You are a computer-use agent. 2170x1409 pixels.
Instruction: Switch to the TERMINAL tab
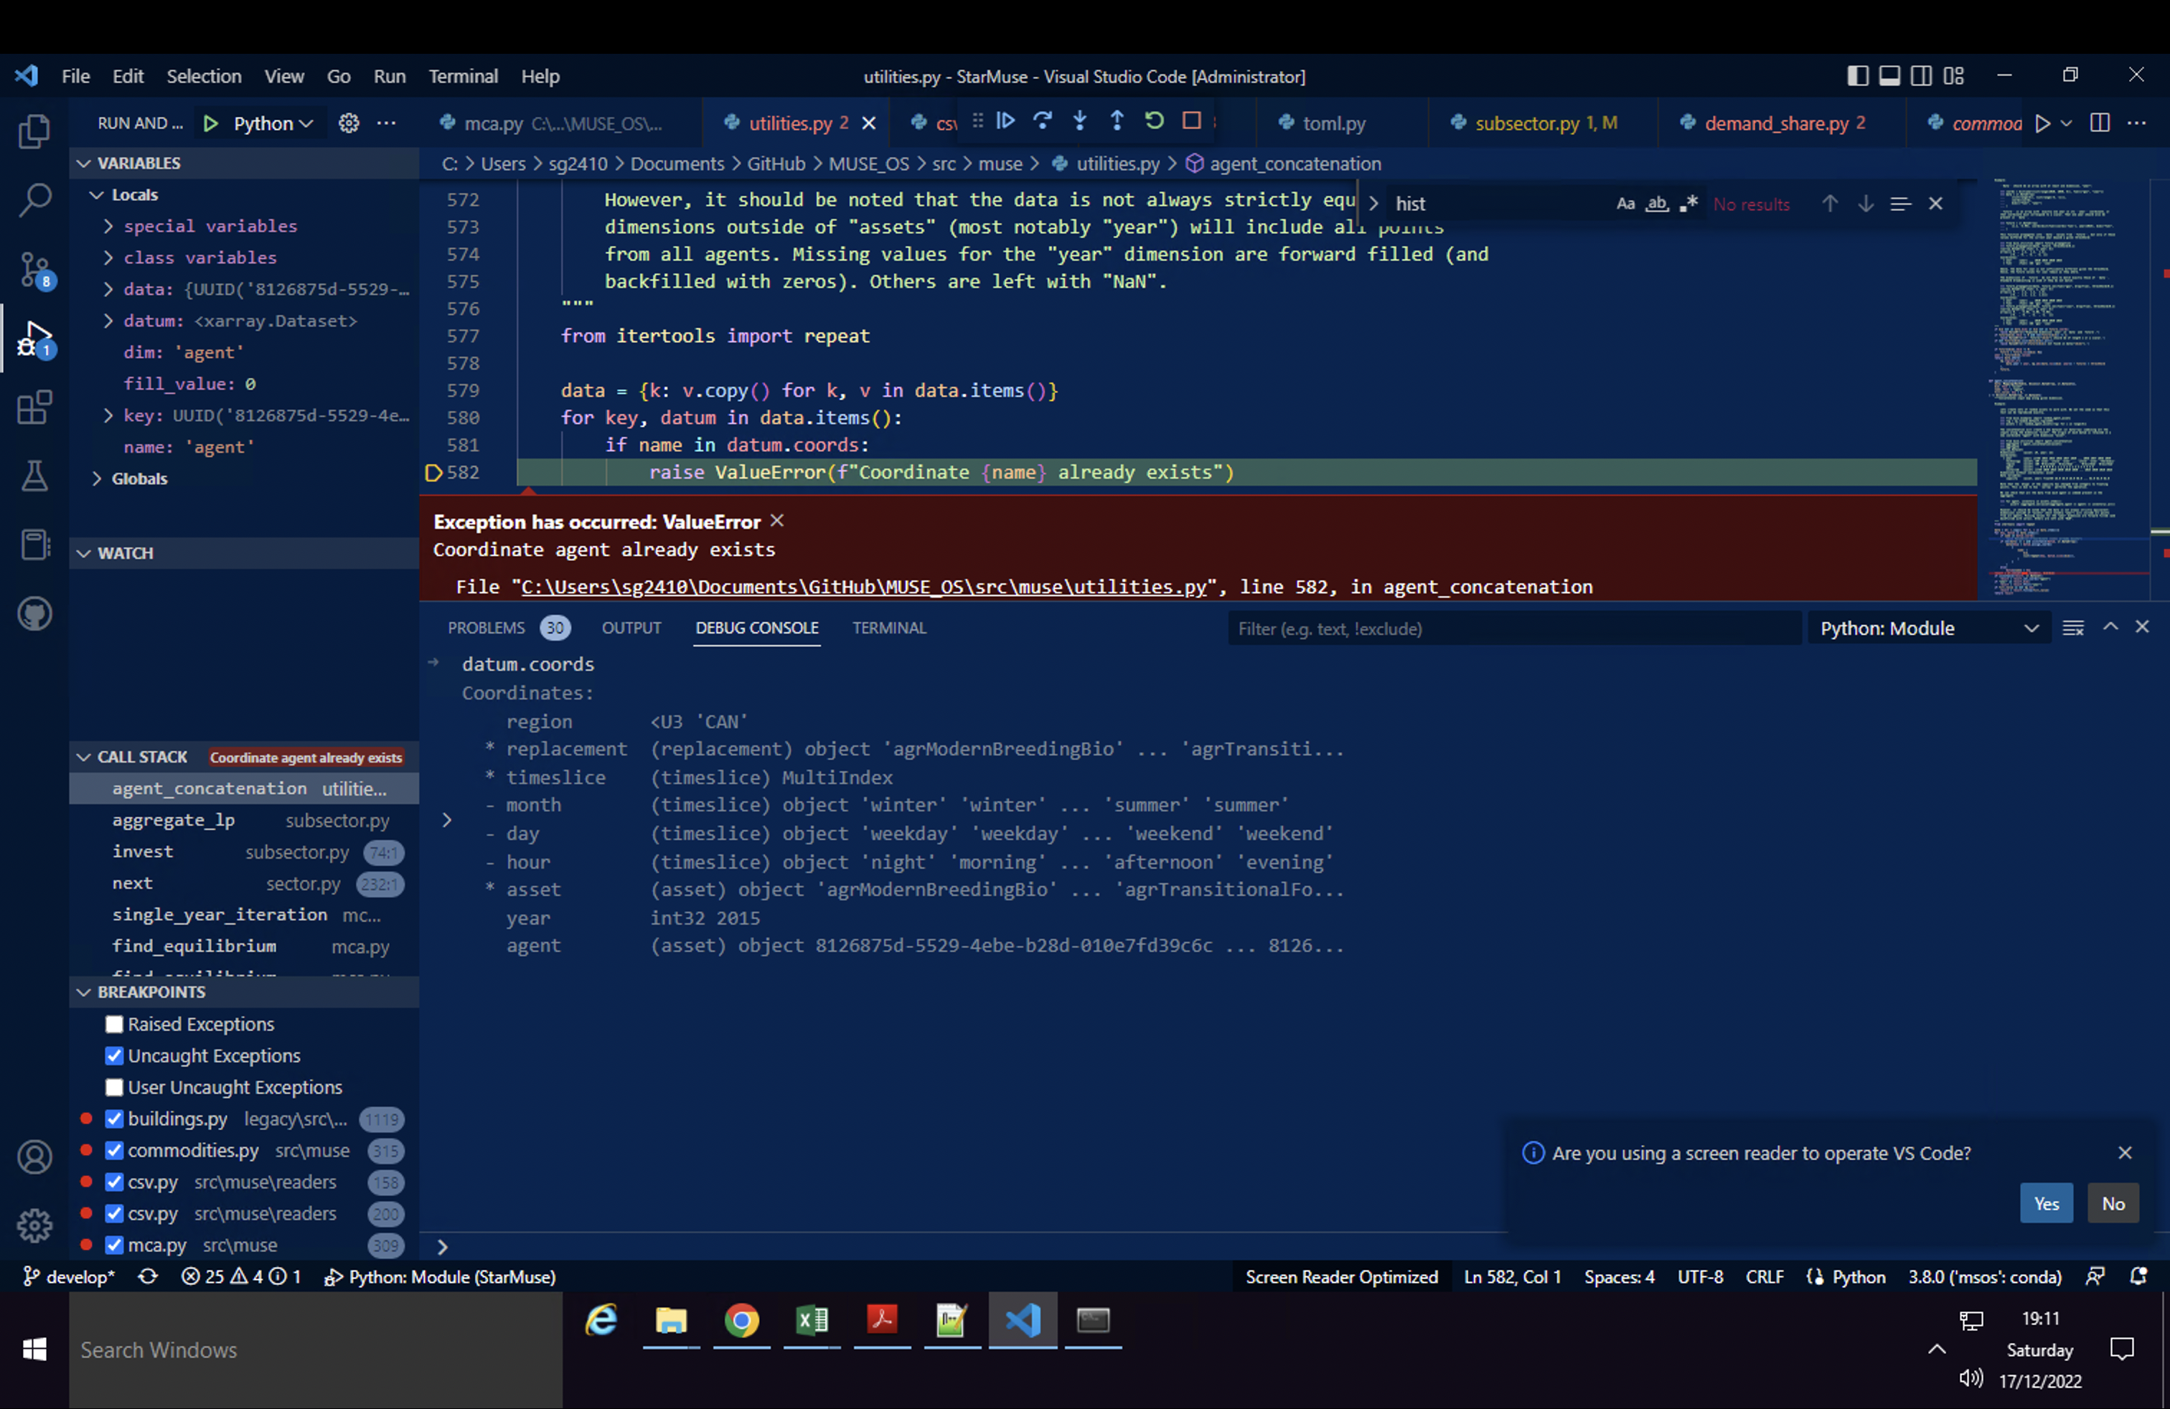tap(889, 627)
